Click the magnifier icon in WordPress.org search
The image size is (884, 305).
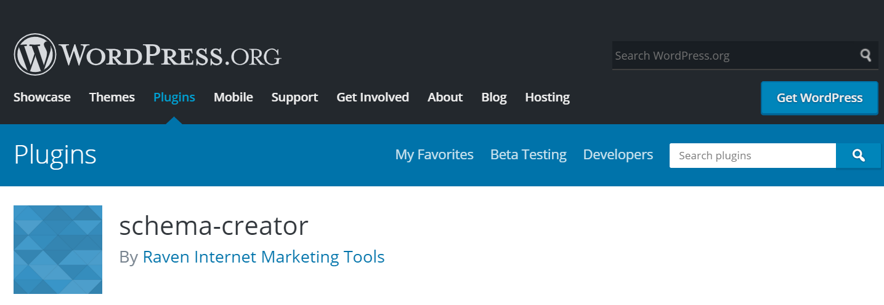coord(866,55)
